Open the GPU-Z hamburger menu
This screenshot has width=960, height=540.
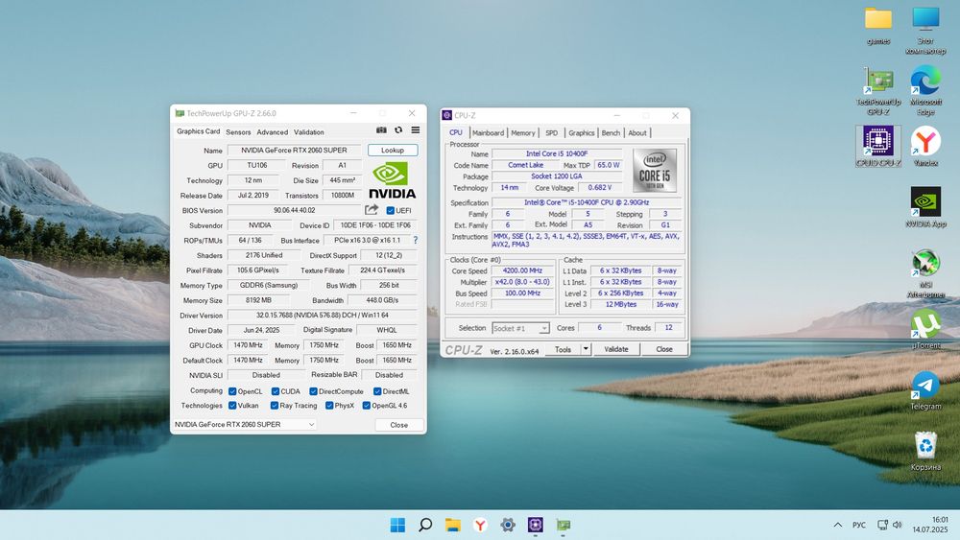[416, 130]
